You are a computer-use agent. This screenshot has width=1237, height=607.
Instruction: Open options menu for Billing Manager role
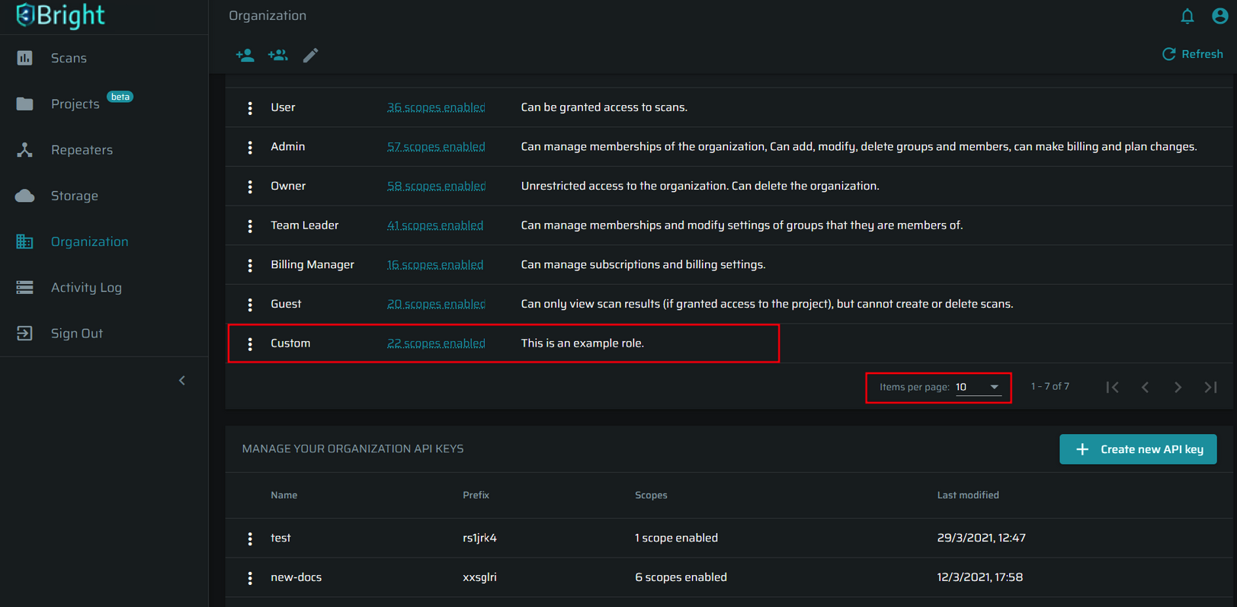pos(250,265)
